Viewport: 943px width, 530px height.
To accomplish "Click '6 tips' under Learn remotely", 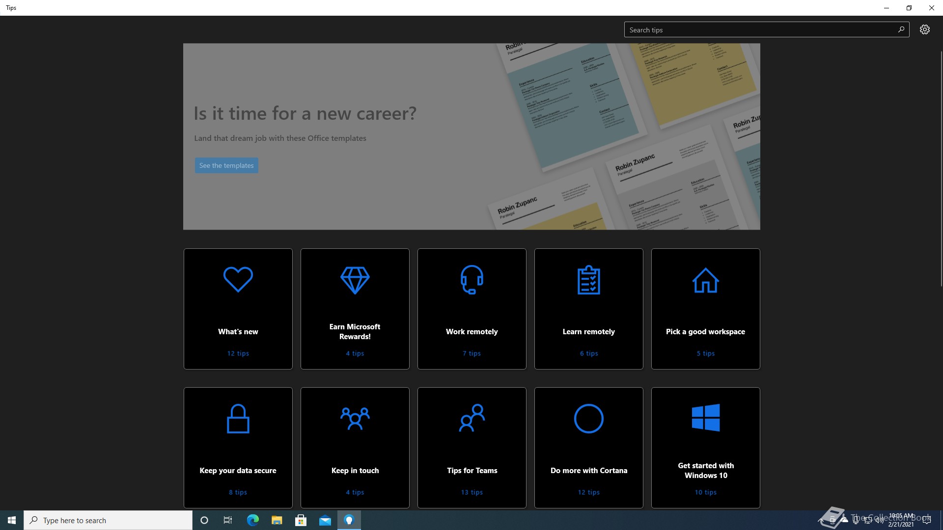I will click(x=589, y=353).
